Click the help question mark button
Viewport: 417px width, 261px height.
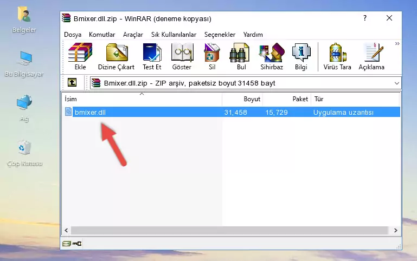(x=365, y=18)
